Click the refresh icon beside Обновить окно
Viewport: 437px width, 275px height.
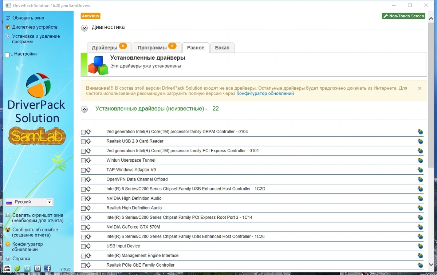click(x=8, y=18)
